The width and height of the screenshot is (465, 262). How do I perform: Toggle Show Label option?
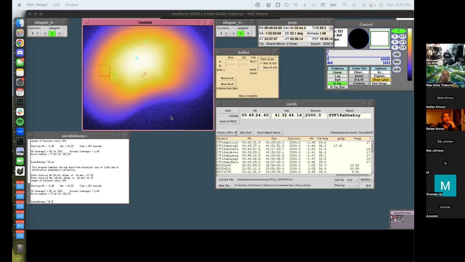(380, 80)
